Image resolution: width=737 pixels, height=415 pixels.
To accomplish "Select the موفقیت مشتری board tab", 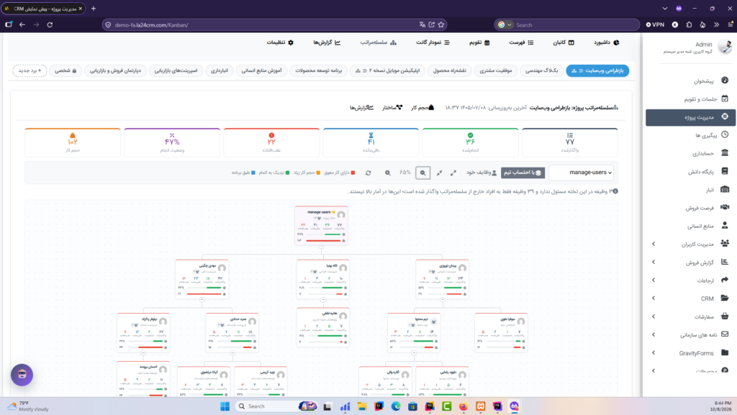I will 496,70.
